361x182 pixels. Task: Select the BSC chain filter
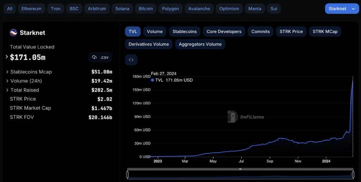point(74,9)
